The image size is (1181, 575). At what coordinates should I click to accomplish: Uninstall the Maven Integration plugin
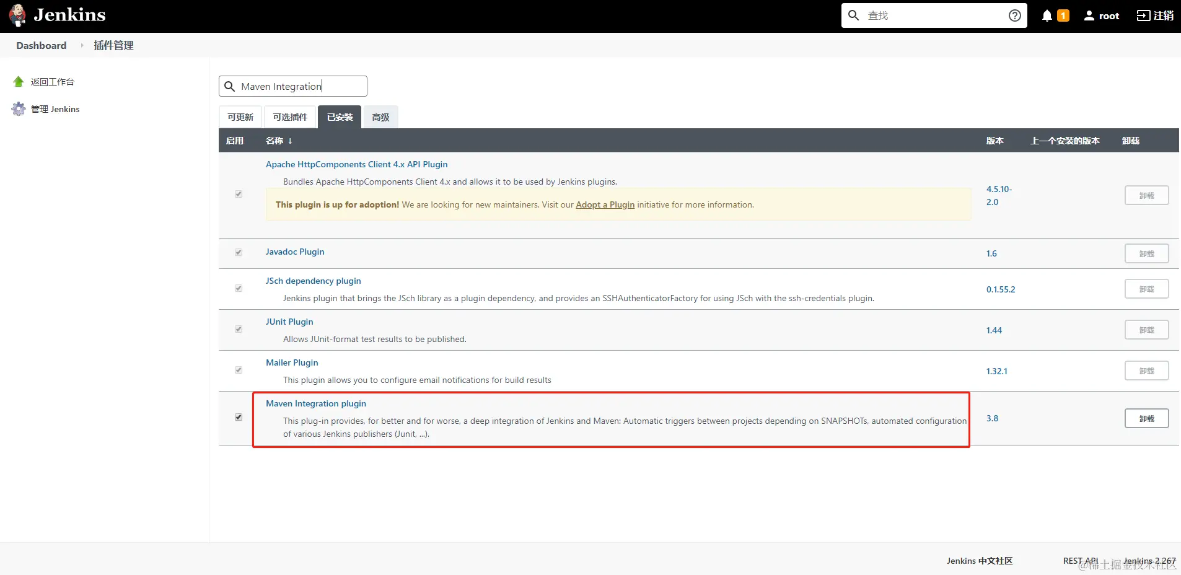tap(1147, 418)
